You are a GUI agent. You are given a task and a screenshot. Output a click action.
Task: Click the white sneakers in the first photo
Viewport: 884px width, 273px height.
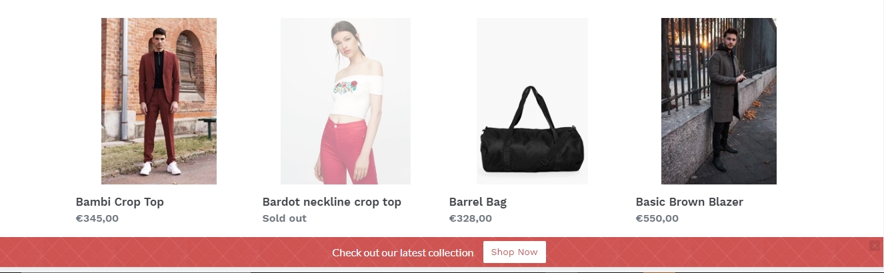click(x=160, y=168)
